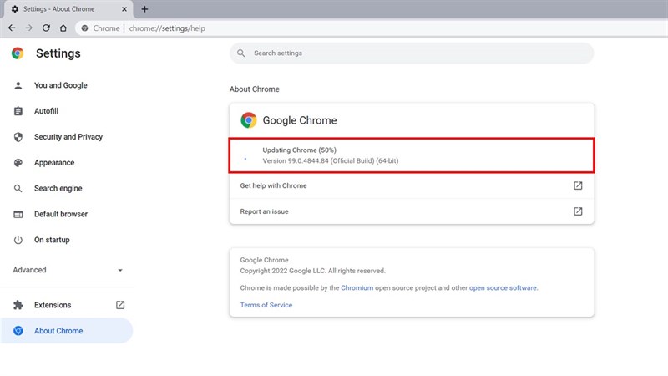
Task: Click the browser forward arrow
Action: click(28, 28)
